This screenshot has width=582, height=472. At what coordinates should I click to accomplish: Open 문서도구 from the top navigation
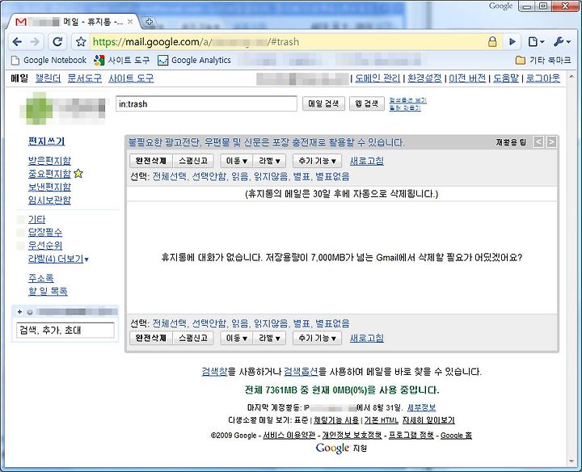tap(85, 78)
